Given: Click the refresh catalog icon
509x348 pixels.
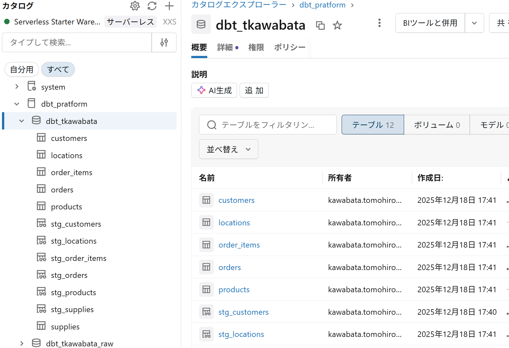Looking at the screenshot, I should coord(152,6).
